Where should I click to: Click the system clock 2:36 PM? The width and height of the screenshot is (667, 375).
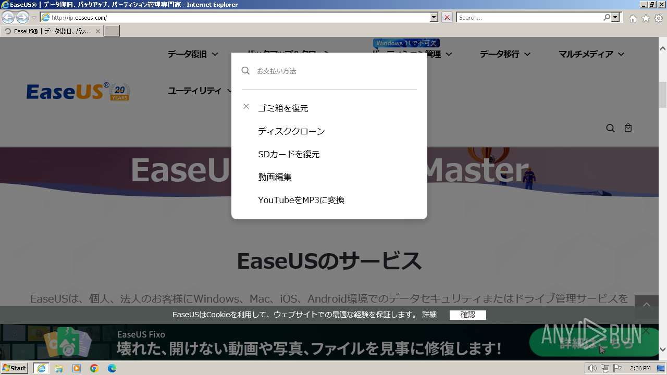640,368
